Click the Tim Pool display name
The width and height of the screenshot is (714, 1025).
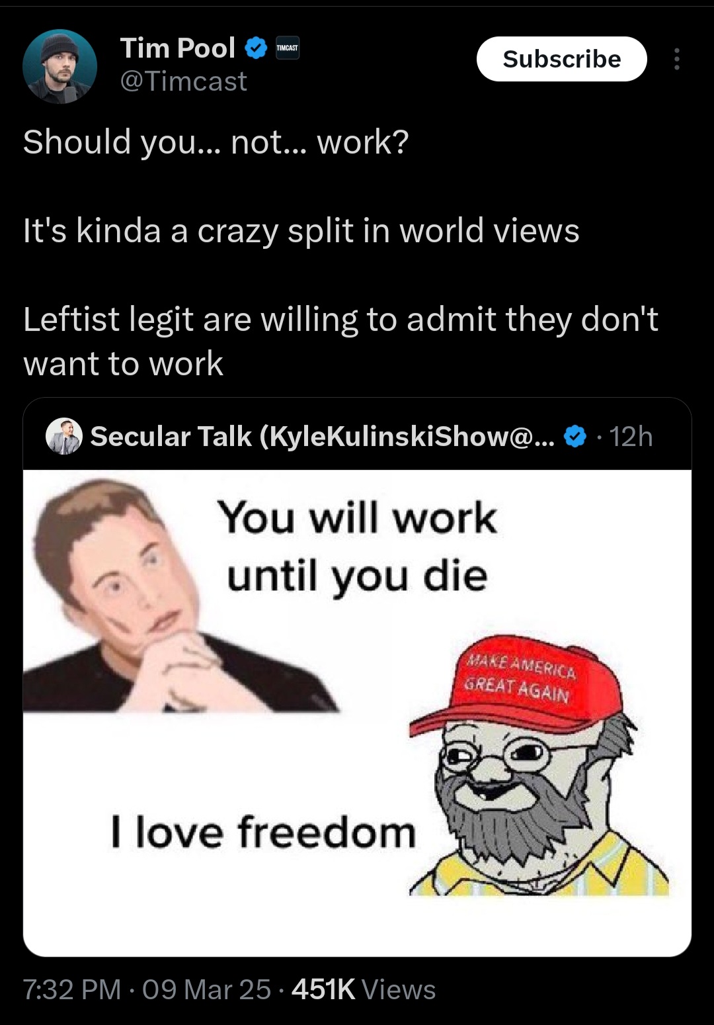coord(177,48)
